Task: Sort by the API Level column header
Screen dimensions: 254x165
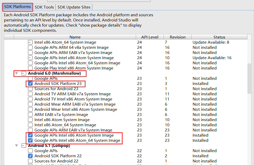Action: point(150,37)
